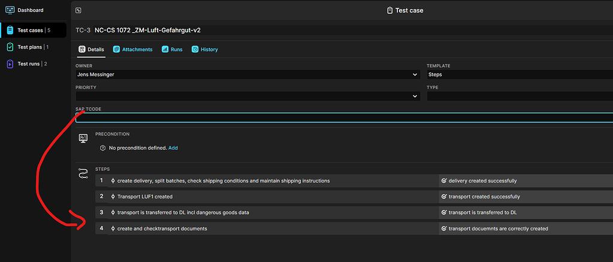Image resolution: width=613 pixels, height=262 pixels.
Task: Switch to the History tab
Action: tap(204, 50)
